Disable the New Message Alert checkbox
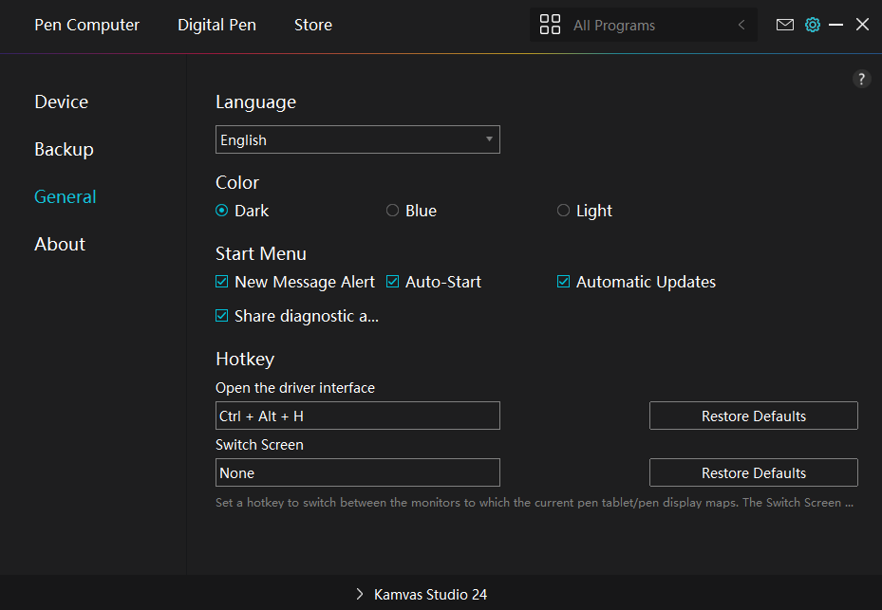The height and width of the screenshot is (610, 882). click(x=222, y=282)
